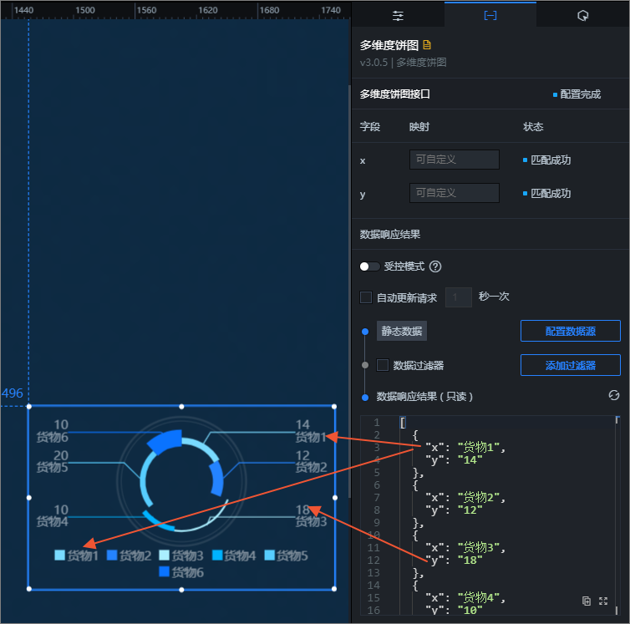Screen dimensions: 630x624
Task: Click the x field mapping input
Action: coord(454,160)
